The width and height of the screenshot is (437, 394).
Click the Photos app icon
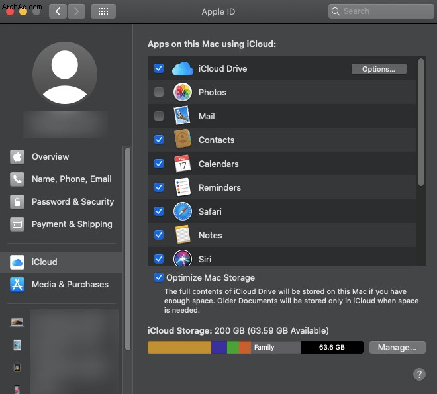[x=183, y=92]
